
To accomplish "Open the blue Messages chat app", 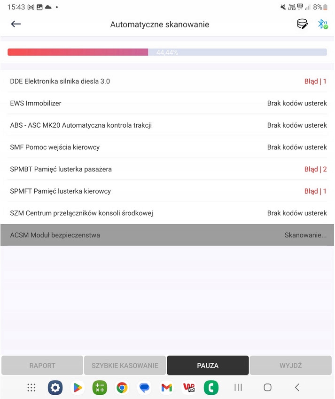I will pyautogui.click(x=144, y=387).
